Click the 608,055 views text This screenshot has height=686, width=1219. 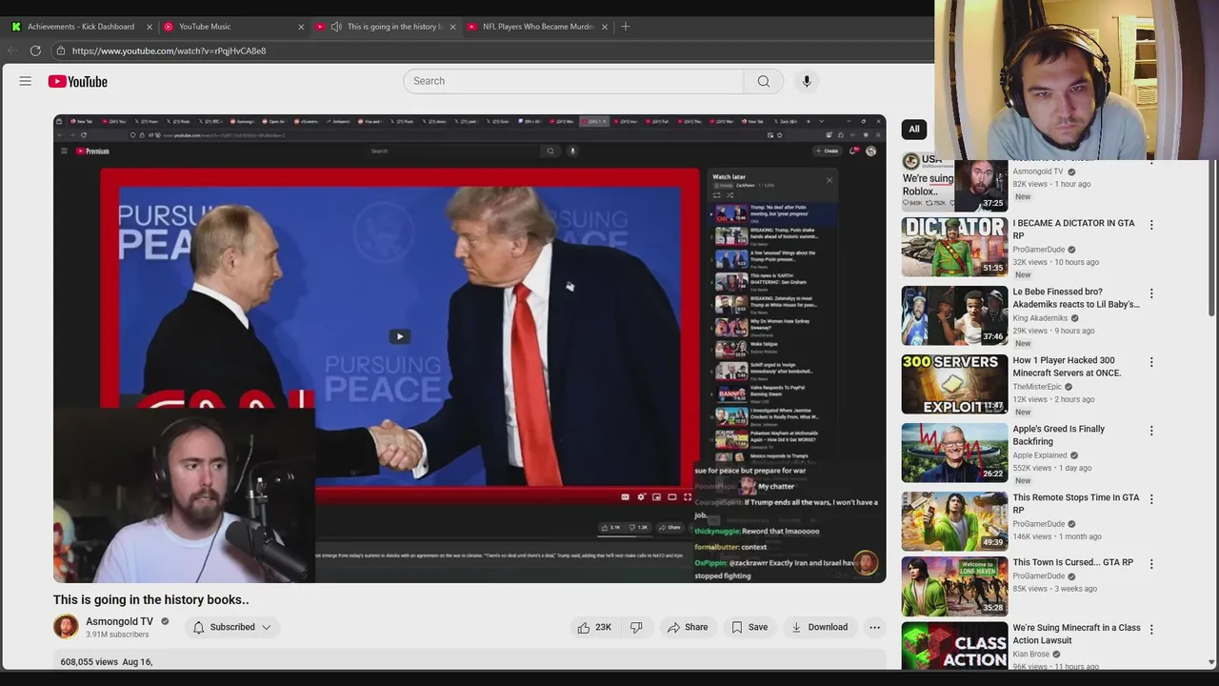pos(90,662)
